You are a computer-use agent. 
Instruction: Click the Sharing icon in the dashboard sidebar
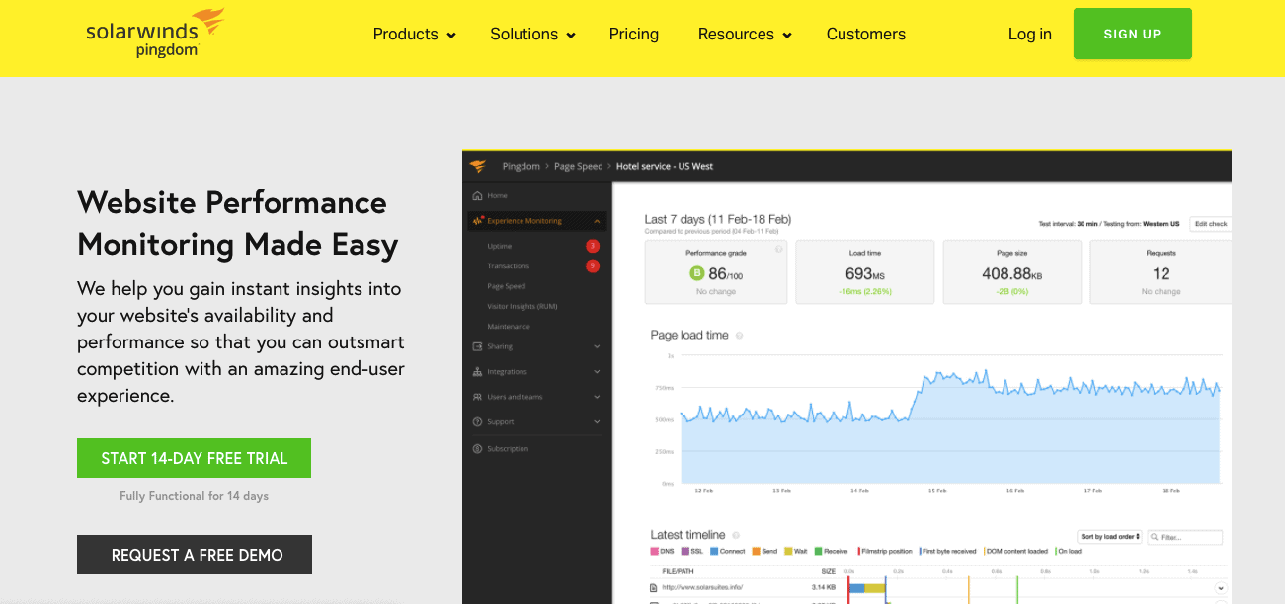(x=478, y=346)
